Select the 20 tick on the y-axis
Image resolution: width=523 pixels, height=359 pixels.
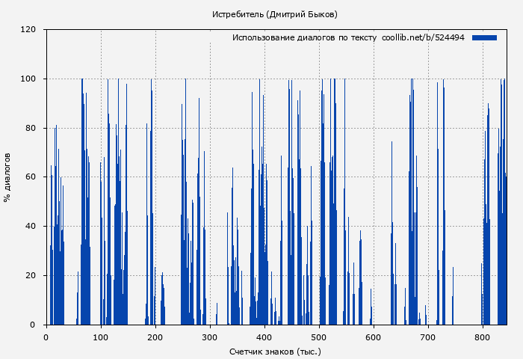pos(31,276)
